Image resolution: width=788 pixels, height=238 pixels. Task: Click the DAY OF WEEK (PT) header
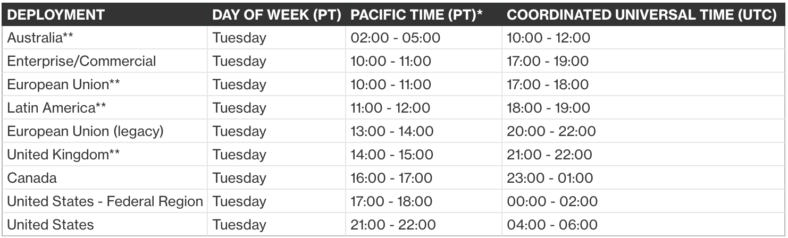click(276, 15)
